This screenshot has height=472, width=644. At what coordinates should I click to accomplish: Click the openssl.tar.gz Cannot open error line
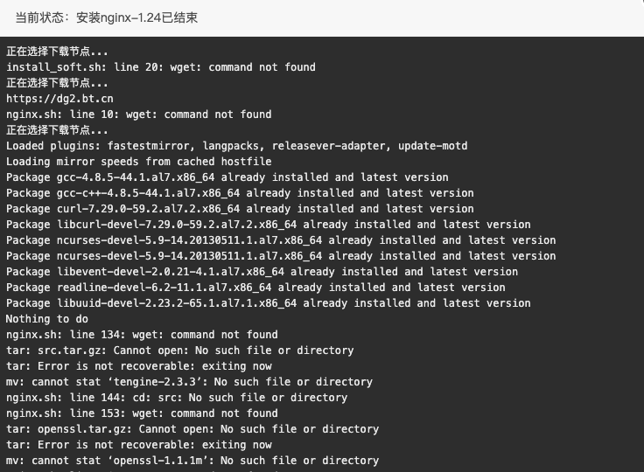pyautogui.click(x=192, y=429)
